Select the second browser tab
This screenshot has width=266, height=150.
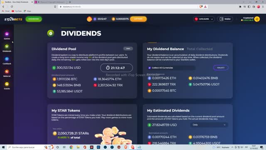tap(51, 2)
